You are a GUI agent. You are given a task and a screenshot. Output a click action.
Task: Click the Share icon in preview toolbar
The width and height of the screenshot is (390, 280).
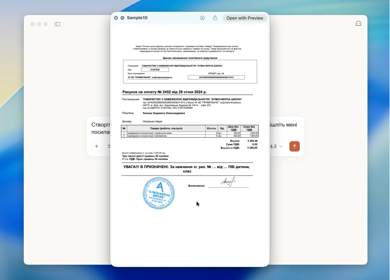[x=215, y=18]
